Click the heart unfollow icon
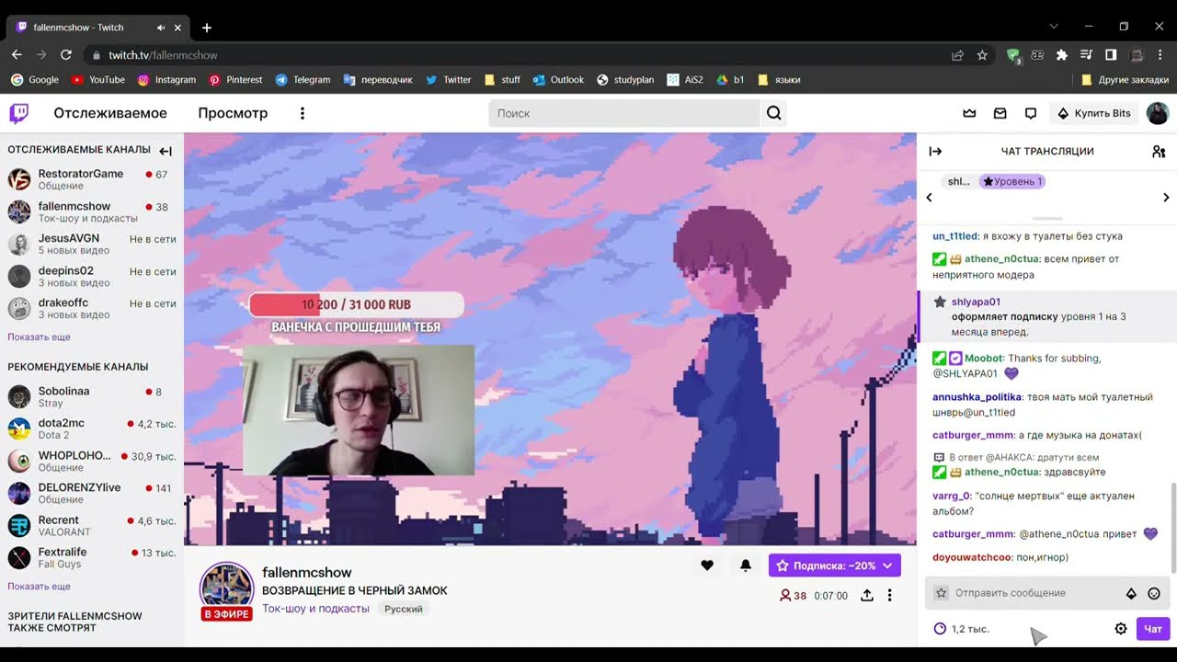1177x662 pixels. (x=707, y=565)
